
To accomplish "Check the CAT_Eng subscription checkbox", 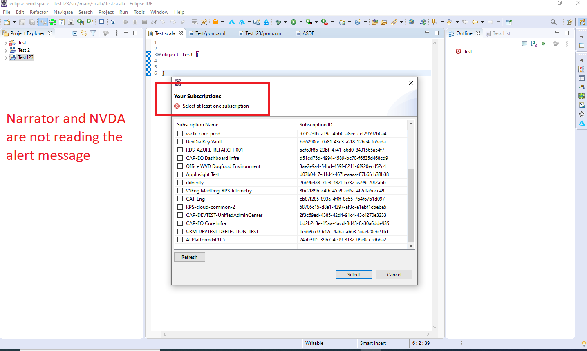I will click(x=180, y=199).
